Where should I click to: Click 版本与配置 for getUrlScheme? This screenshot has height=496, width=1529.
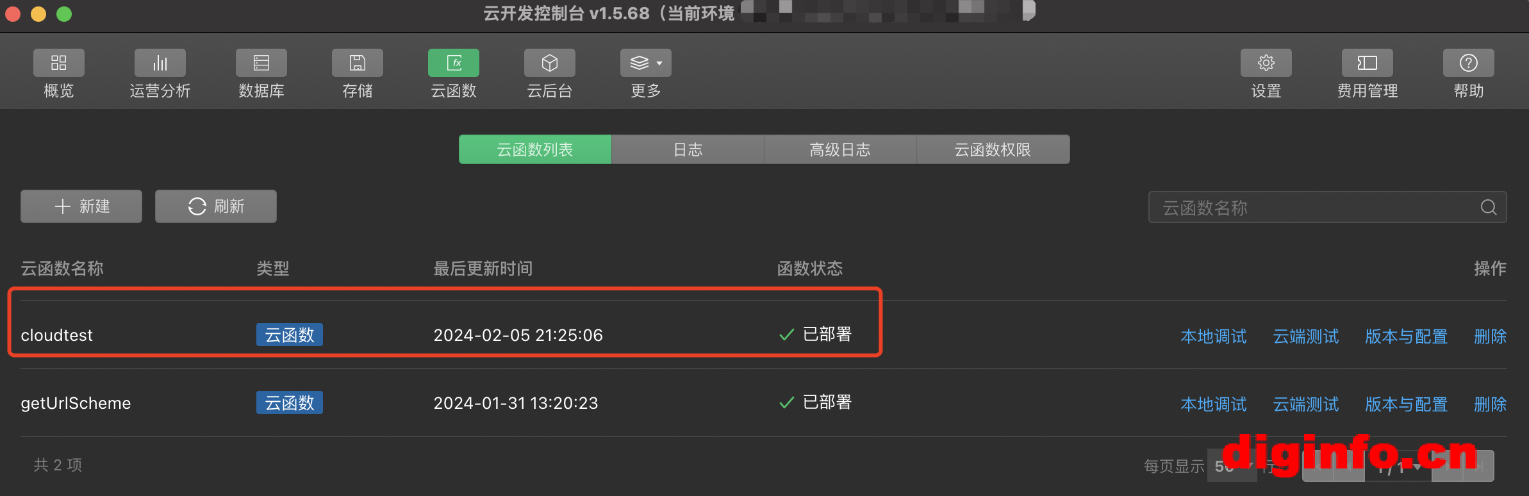(1407, 404)
